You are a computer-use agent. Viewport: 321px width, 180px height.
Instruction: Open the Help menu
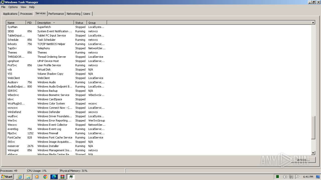coord(32,7)
